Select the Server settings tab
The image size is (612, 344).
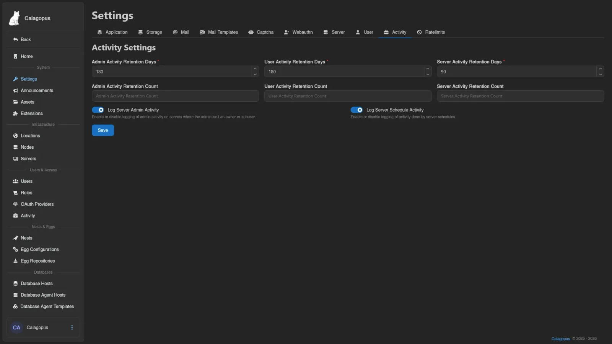click(x=334, y=32)
